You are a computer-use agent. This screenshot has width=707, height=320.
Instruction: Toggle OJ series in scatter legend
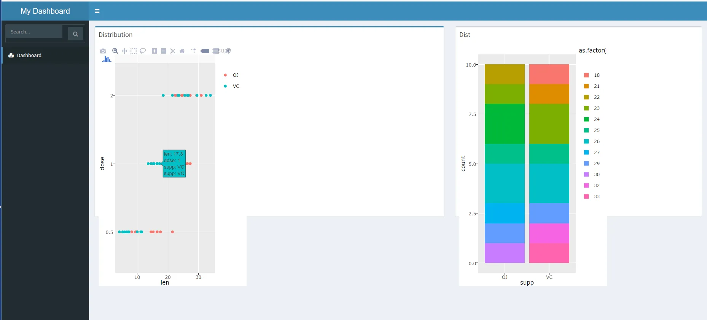click(231, 75)
